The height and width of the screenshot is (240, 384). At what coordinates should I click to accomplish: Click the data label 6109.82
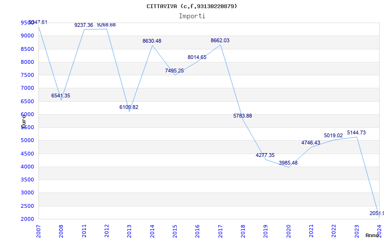point(129,107)
